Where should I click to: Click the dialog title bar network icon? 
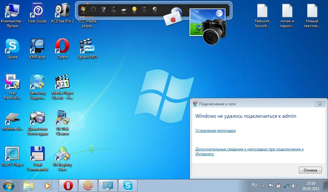[195, 104]
